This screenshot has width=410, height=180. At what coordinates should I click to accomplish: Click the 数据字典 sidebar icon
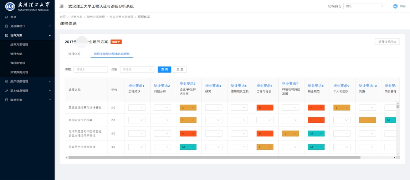tap(6, 100)
